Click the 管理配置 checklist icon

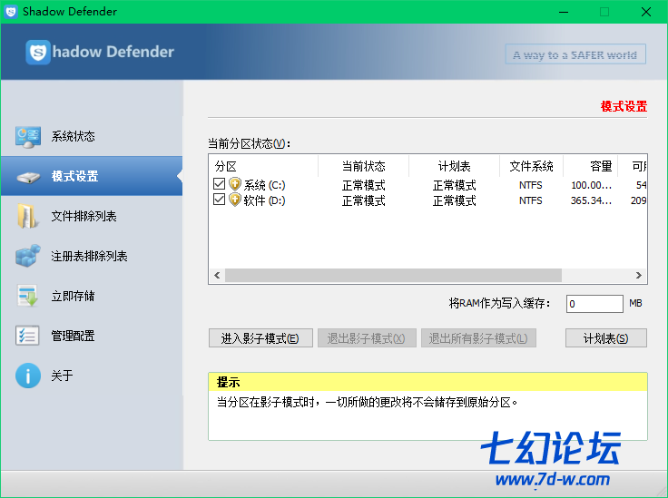click(x=27, y=336)
